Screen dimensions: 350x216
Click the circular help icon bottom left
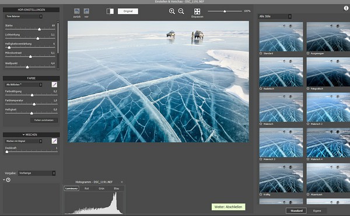click(x=8, y=180)
